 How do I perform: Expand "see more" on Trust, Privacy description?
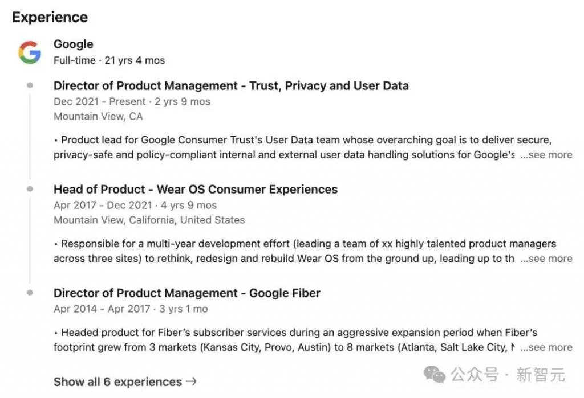tap(546, 155)
